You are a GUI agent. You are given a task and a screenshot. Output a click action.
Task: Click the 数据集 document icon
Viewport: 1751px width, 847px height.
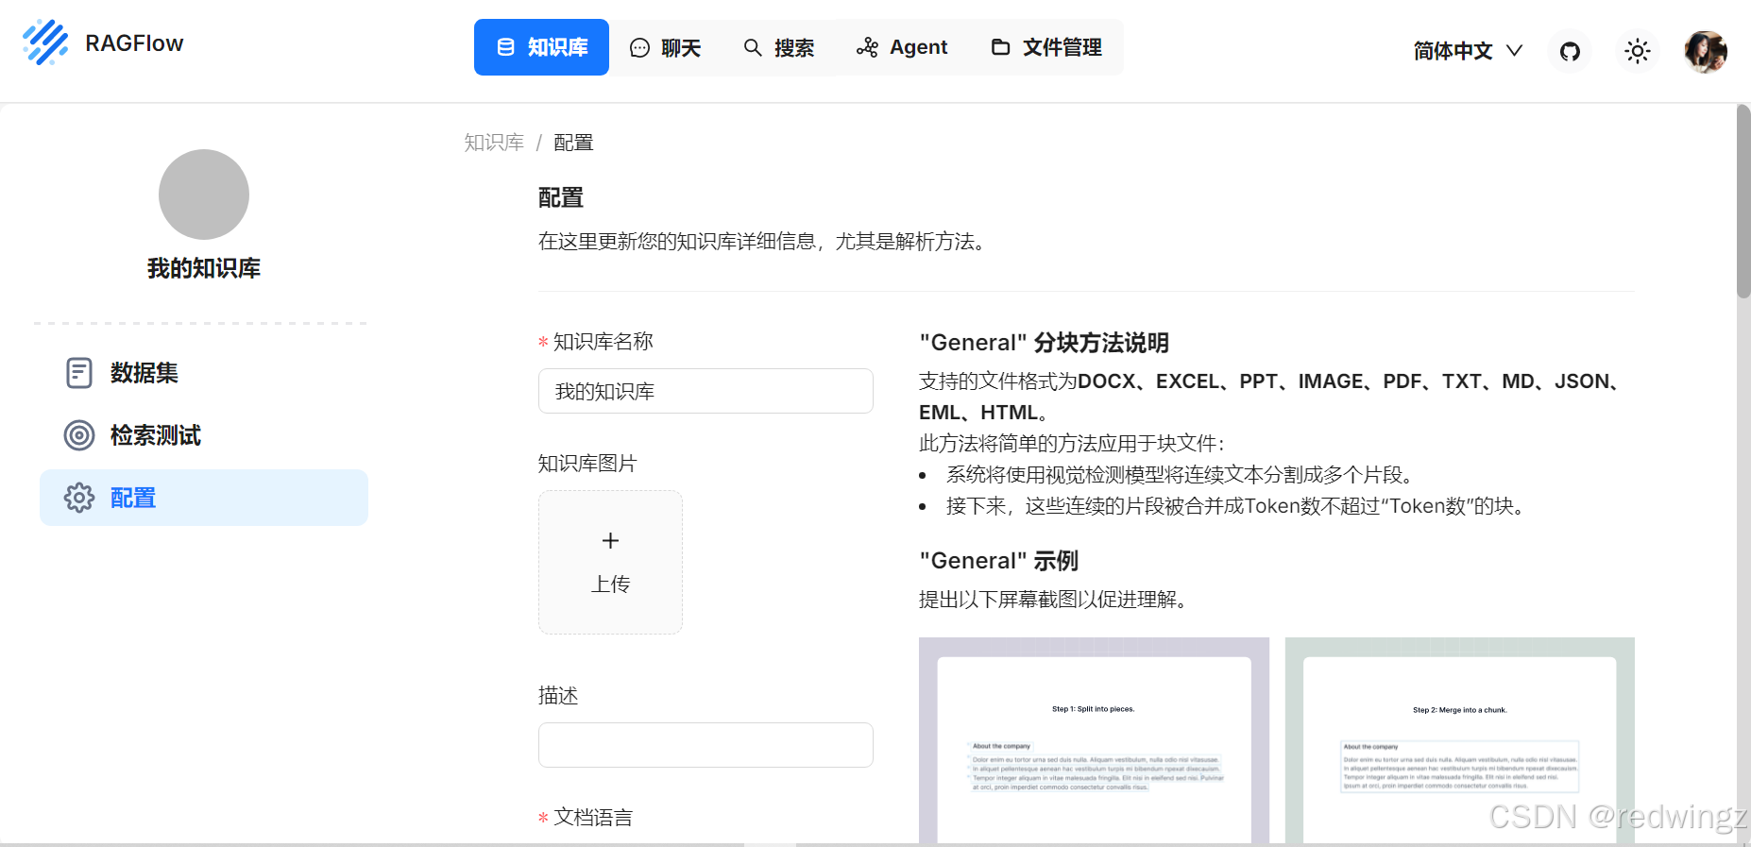pos(79,373)
